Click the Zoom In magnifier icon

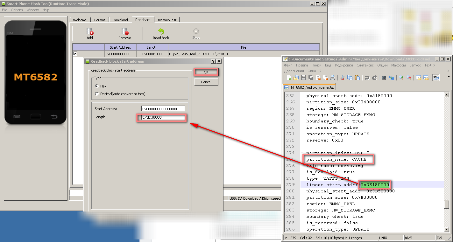[401, 78]
